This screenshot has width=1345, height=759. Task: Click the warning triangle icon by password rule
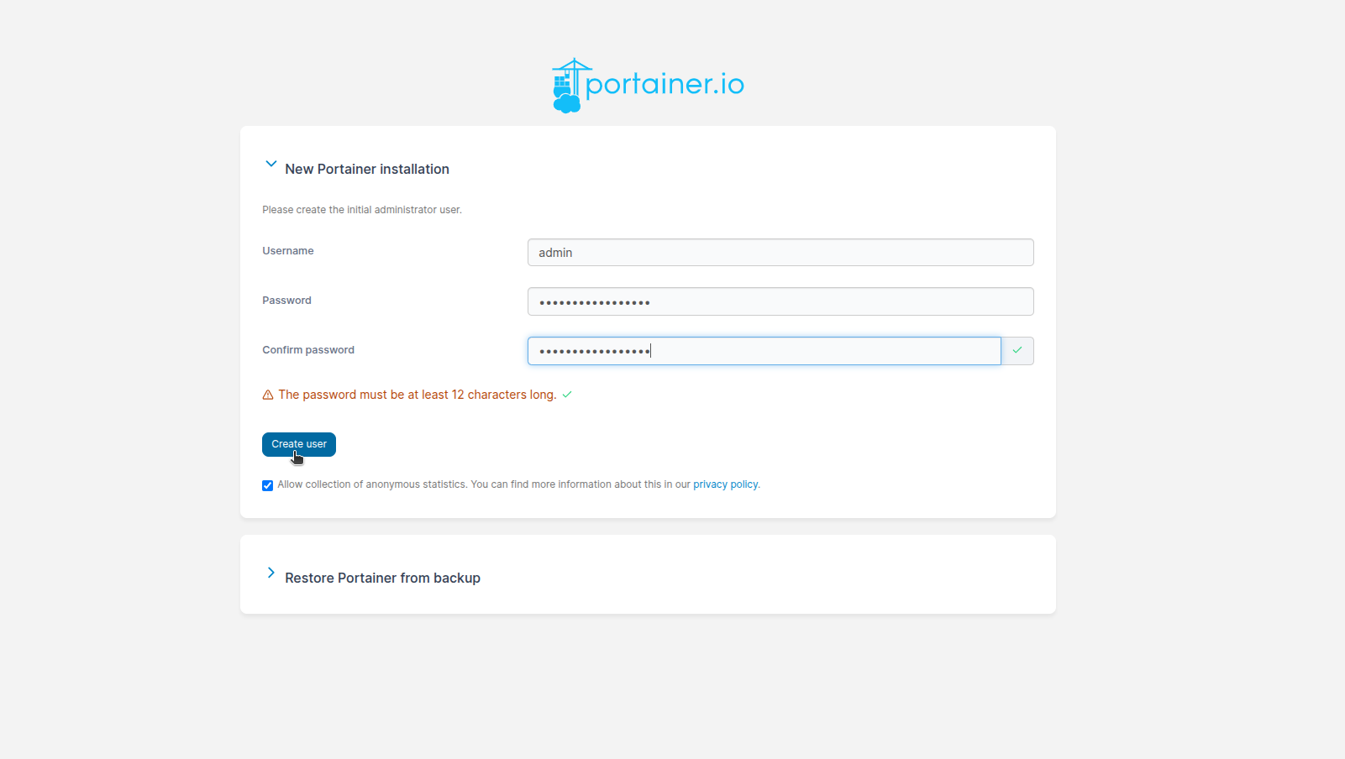268,395
